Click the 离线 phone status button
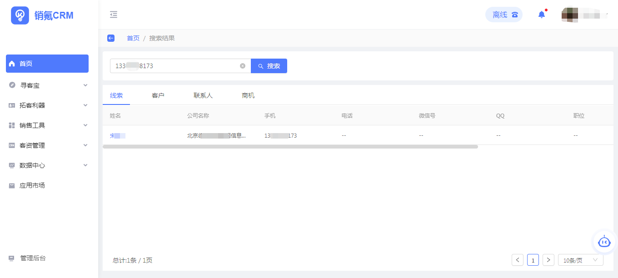 [x=504, y=15]
